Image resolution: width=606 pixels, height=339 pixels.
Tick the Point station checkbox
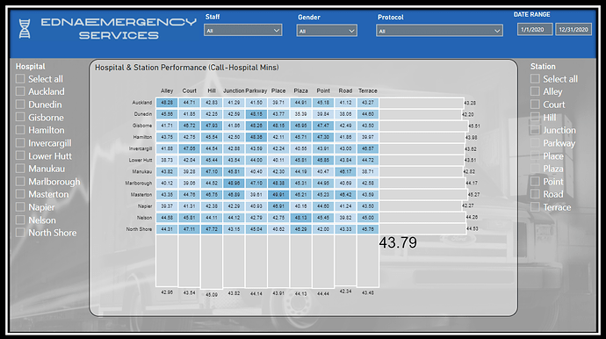[x=535, y=181]
